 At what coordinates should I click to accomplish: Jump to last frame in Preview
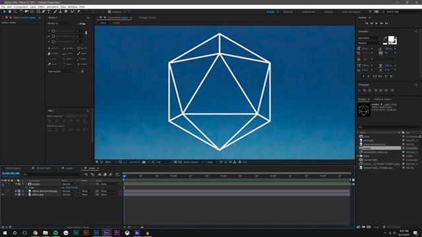386,24
